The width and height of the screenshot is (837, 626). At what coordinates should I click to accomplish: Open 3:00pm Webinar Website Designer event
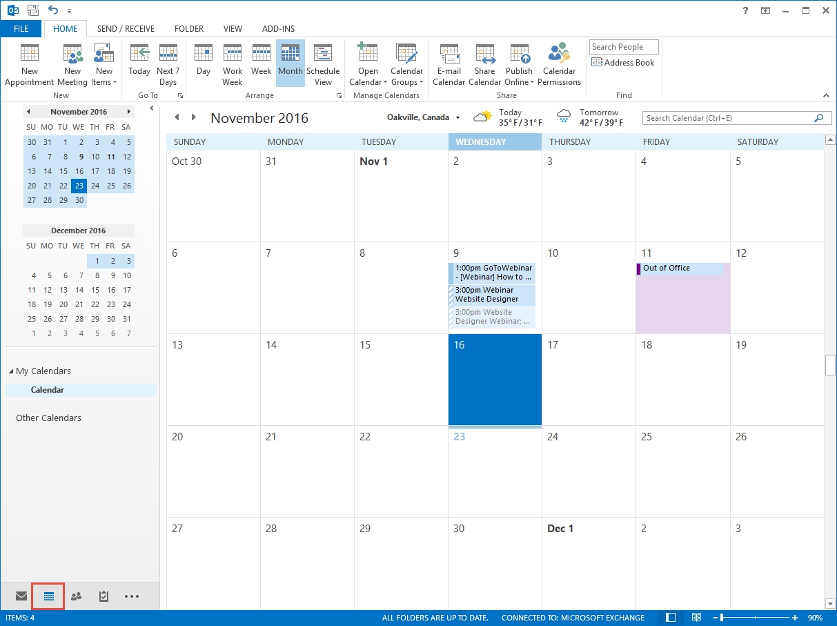[x=492, y=295]
